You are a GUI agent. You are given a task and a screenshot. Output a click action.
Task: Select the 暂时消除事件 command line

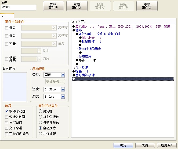pos(123,75)
